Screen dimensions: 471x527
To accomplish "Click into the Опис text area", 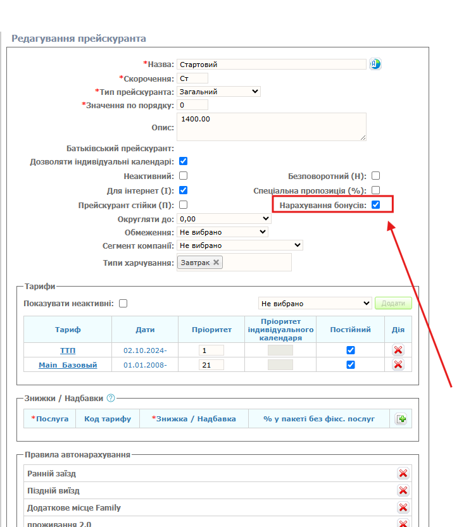I will (271, 127).
